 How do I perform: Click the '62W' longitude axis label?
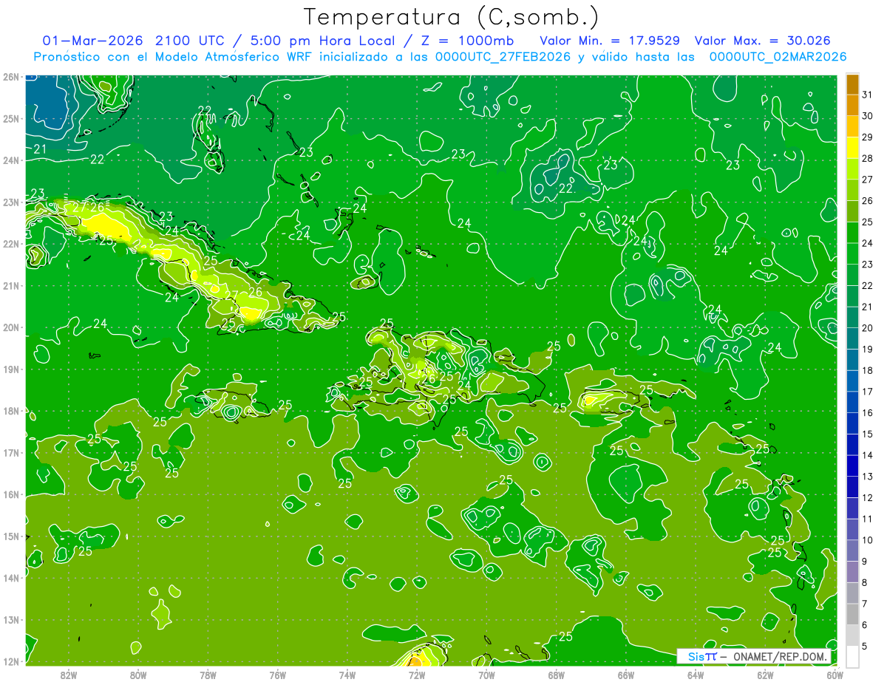(x=765, y=675)
